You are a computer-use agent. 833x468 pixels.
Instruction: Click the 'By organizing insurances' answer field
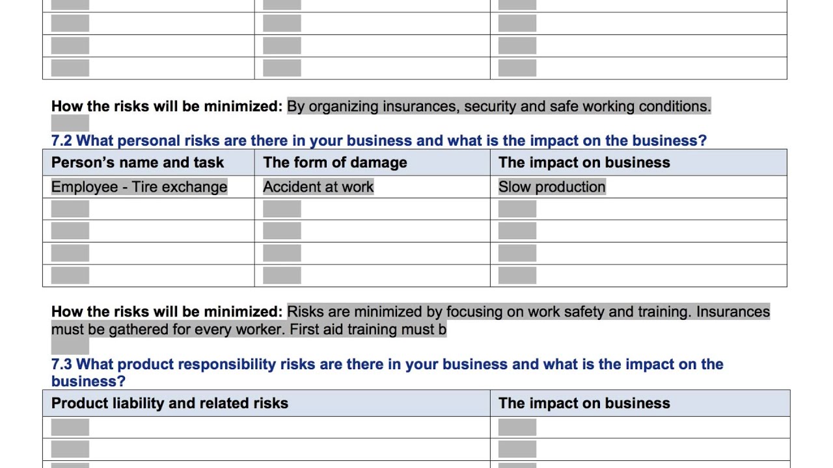click(498, 106)
